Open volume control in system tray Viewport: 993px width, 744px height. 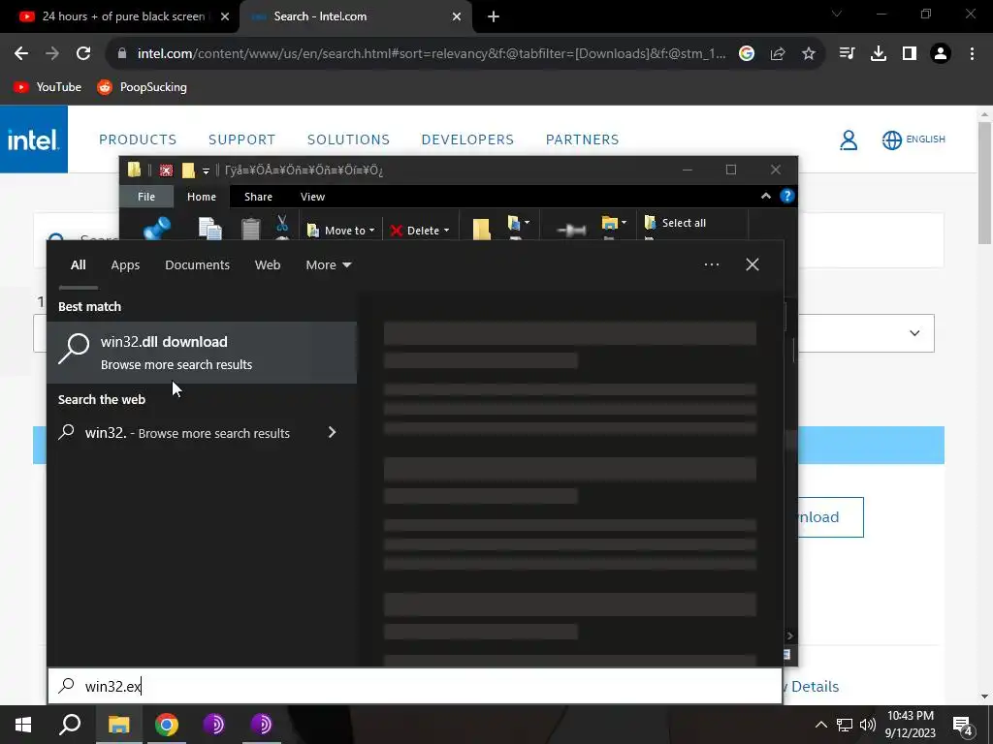868,725
